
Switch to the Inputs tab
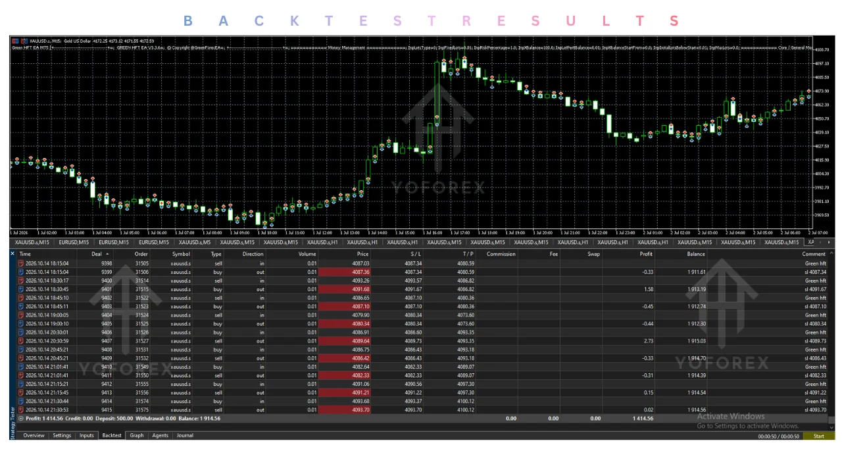(x=87, y=435)
